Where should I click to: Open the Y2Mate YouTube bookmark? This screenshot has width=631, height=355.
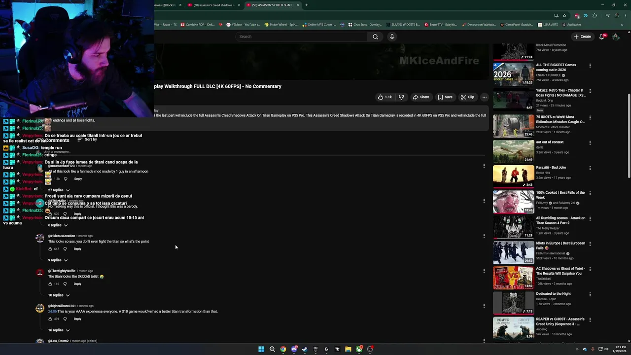243,25
